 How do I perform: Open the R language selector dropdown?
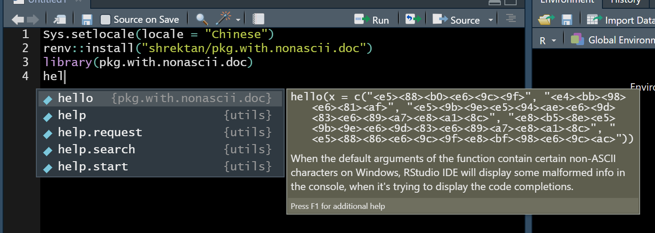(x=547, y=40)
